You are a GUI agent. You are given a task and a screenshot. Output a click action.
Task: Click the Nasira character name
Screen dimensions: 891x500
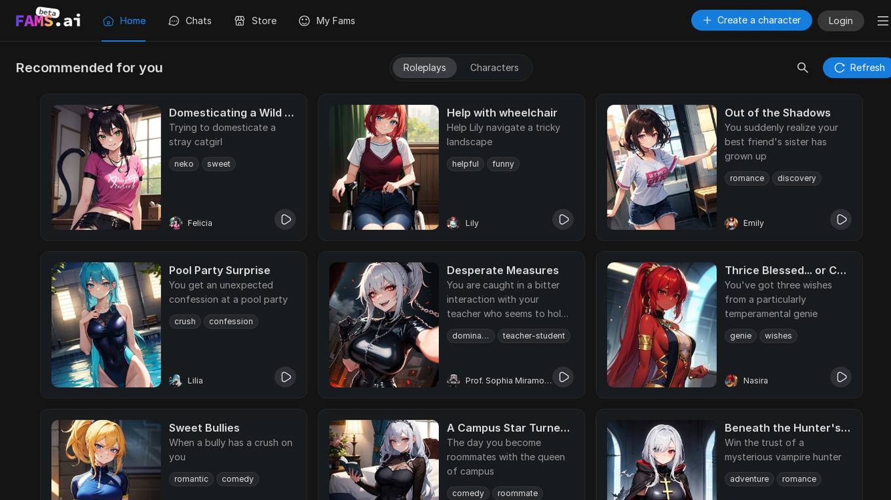pos(755,381)
